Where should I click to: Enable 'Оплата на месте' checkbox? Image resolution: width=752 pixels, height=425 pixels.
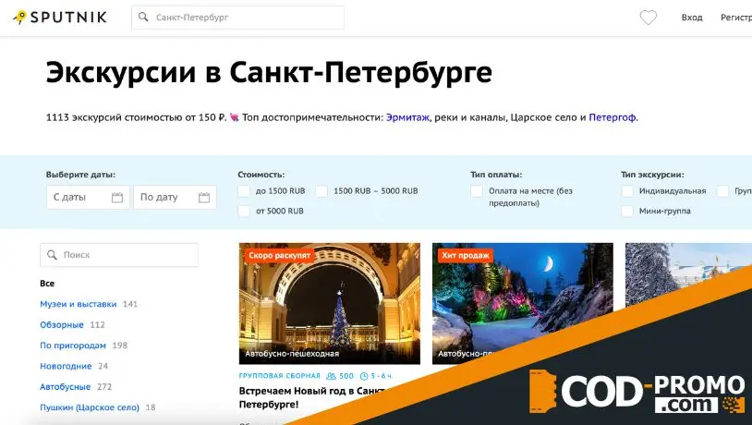point(477,191)
